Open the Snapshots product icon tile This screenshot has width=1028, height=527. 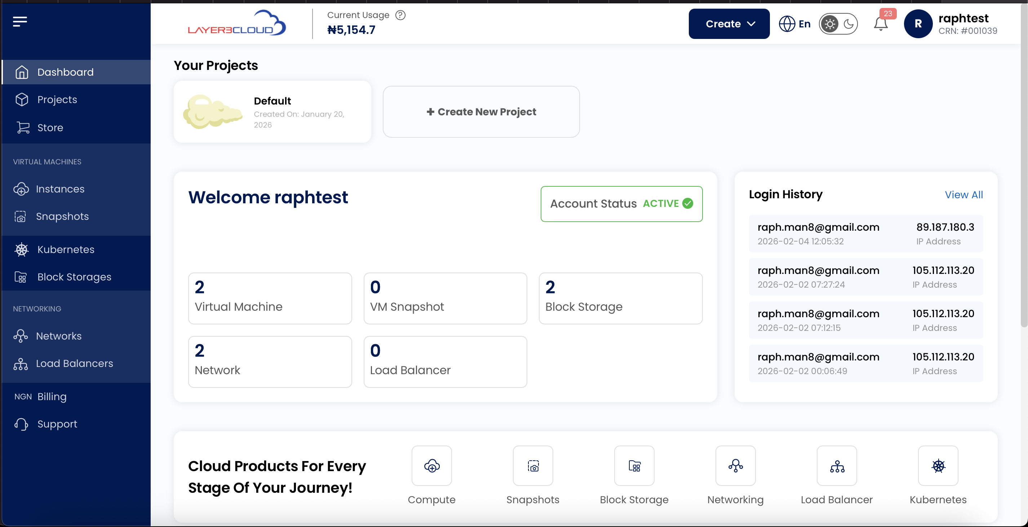[x=533, y=466]
